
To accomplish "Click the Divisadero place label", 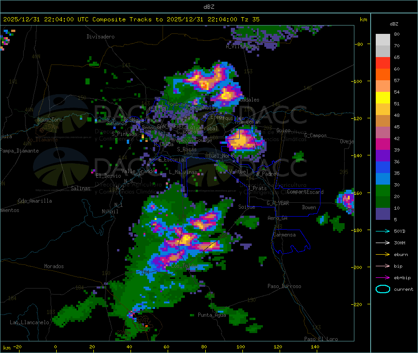I will point(100,37).
